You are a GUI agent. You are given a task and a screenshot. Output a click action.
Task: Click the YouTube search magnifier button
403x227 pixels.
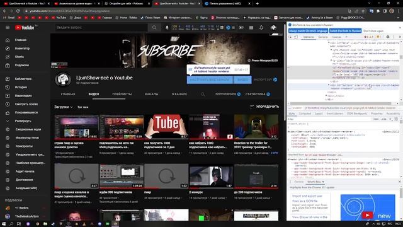tap(154, 28)
